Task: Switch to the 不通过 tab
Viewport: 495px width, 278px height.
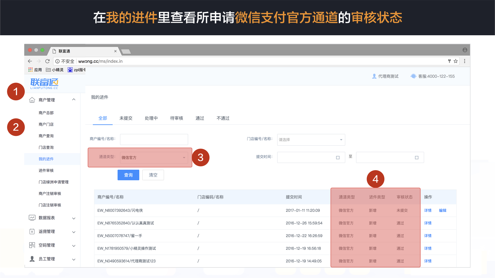Action: point(223,118)
